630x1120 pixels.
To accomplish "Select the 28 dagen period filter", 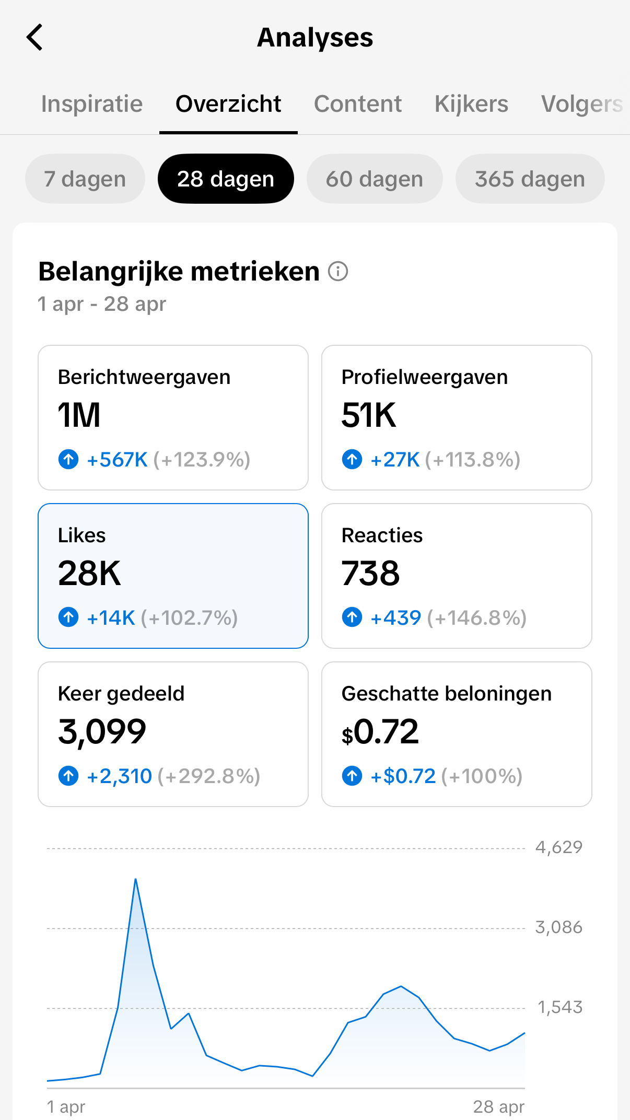I will coord(226,179).
